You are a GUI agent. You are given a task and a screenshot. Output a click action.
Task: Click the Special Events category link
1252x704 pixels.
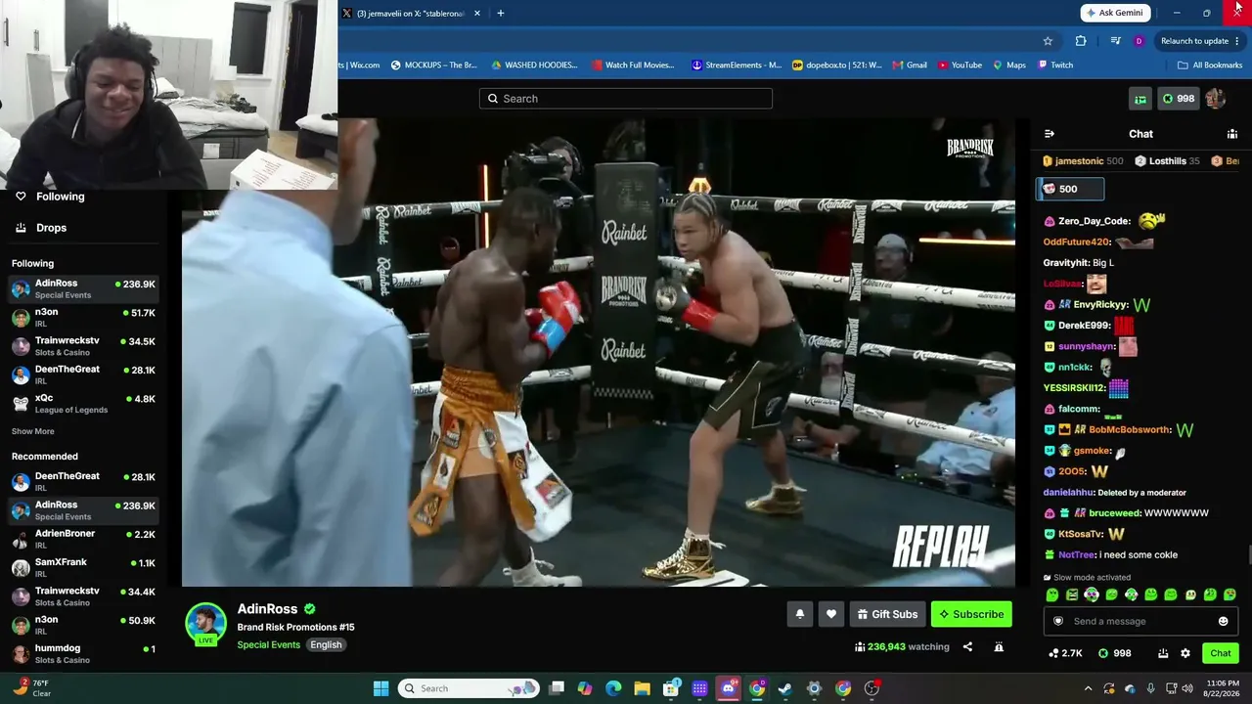click(x=268, y=645)
